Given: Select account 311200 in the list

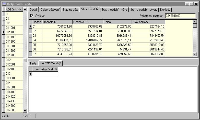Looking at the screenshot, I should coord(14,41).
